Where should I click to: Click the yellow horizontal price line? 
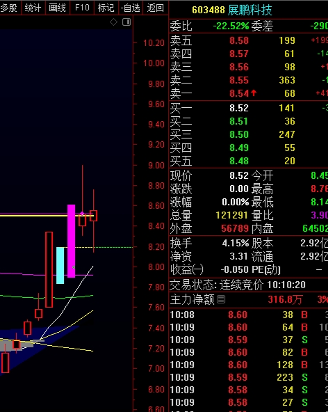coord(47,216)
